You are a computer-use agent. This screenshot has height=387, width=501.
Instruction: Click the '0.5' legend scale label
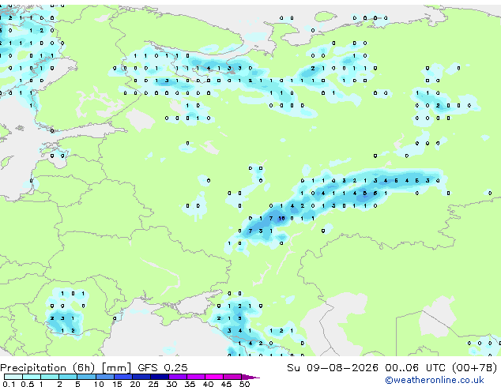coord(28,384)
